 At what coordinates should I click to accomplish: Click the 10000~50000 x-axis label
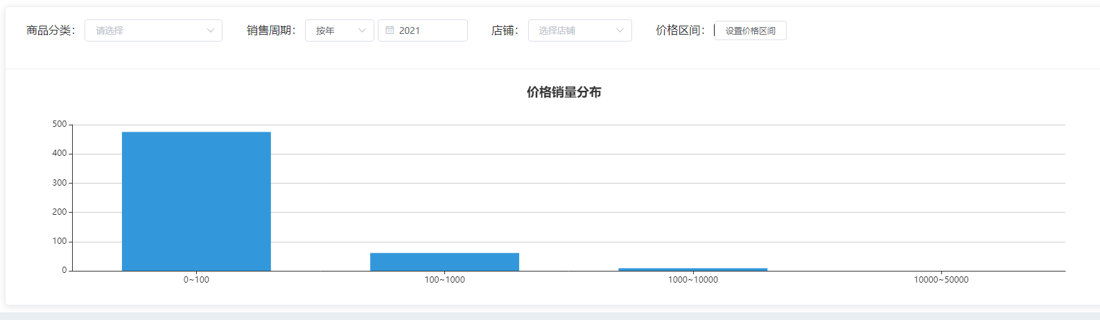(941, 280)
